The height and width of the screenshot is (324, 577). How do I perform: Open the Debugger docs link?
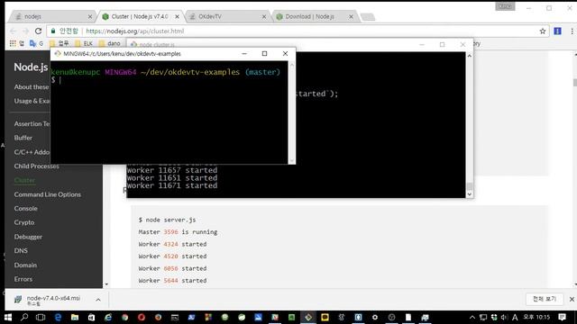[x=28, y=237]
